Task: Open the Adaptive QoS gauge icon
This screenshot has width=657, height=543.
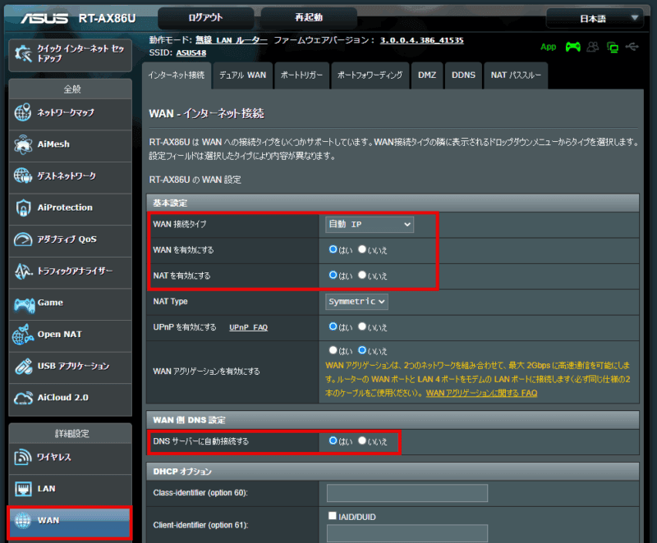Action: point(23,240)
